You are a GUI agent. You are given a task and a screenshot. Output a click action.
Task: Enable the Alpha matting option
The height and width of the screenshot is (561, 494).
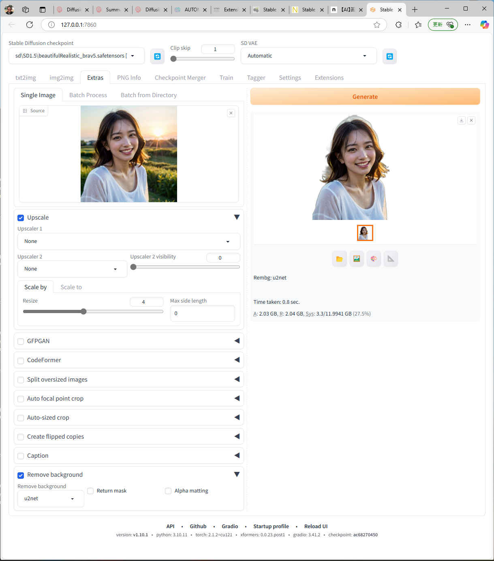point(168,491)
